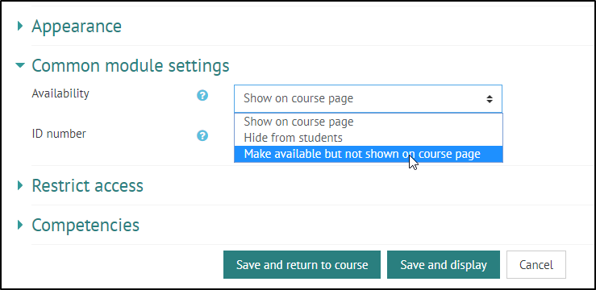Viewport: 596px width, 290px height.
Task: Click the ID number field label
Action: (x=59, y=134)
